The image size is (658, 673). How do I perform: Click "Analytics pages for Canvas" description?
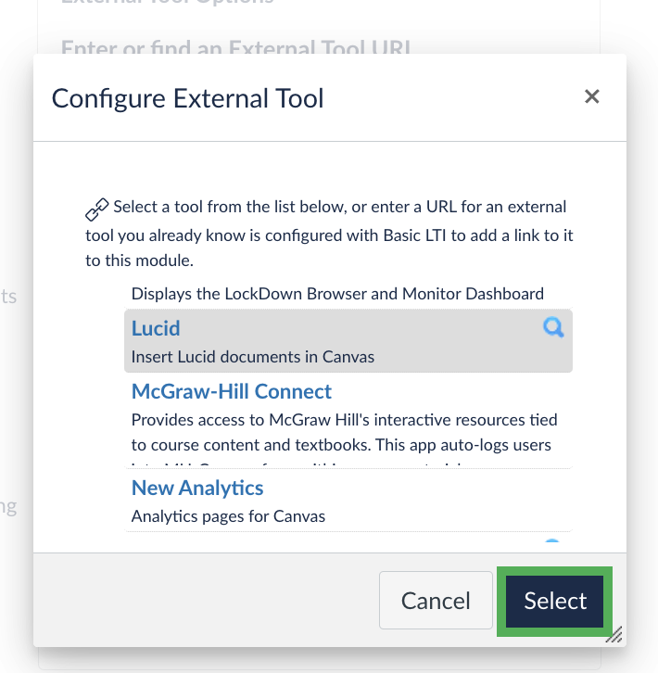click(228, 515)
